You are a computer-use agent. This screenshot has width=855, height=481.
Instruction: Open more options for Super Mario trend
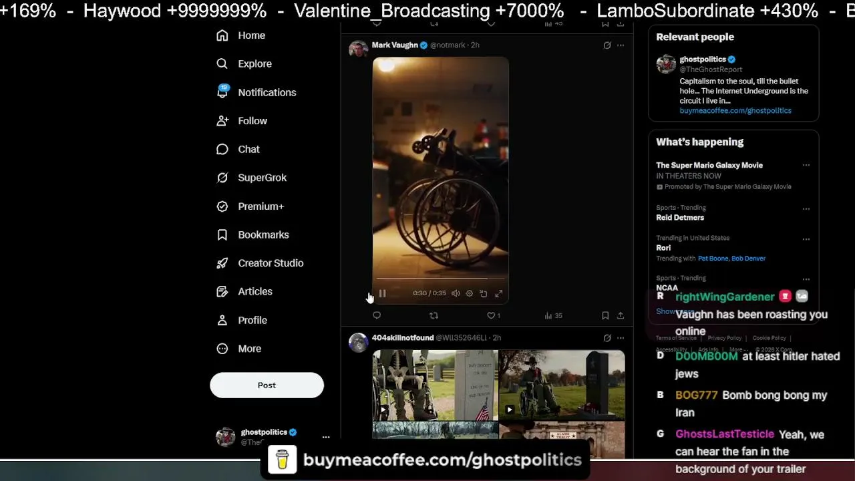(x=806, y=165)
